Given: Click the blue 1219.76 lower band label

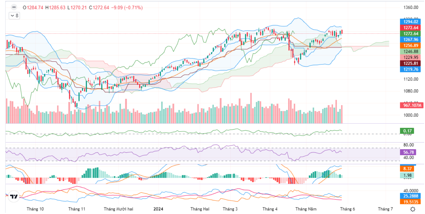Looking at the screenshot, I should point(411,70).
